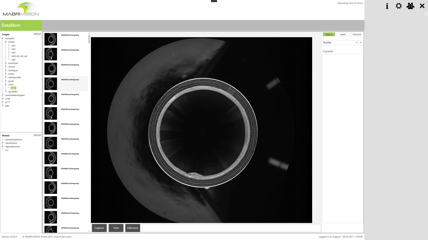
Task: Expand the objectdetection models node
Action: [x=3, y=146]
